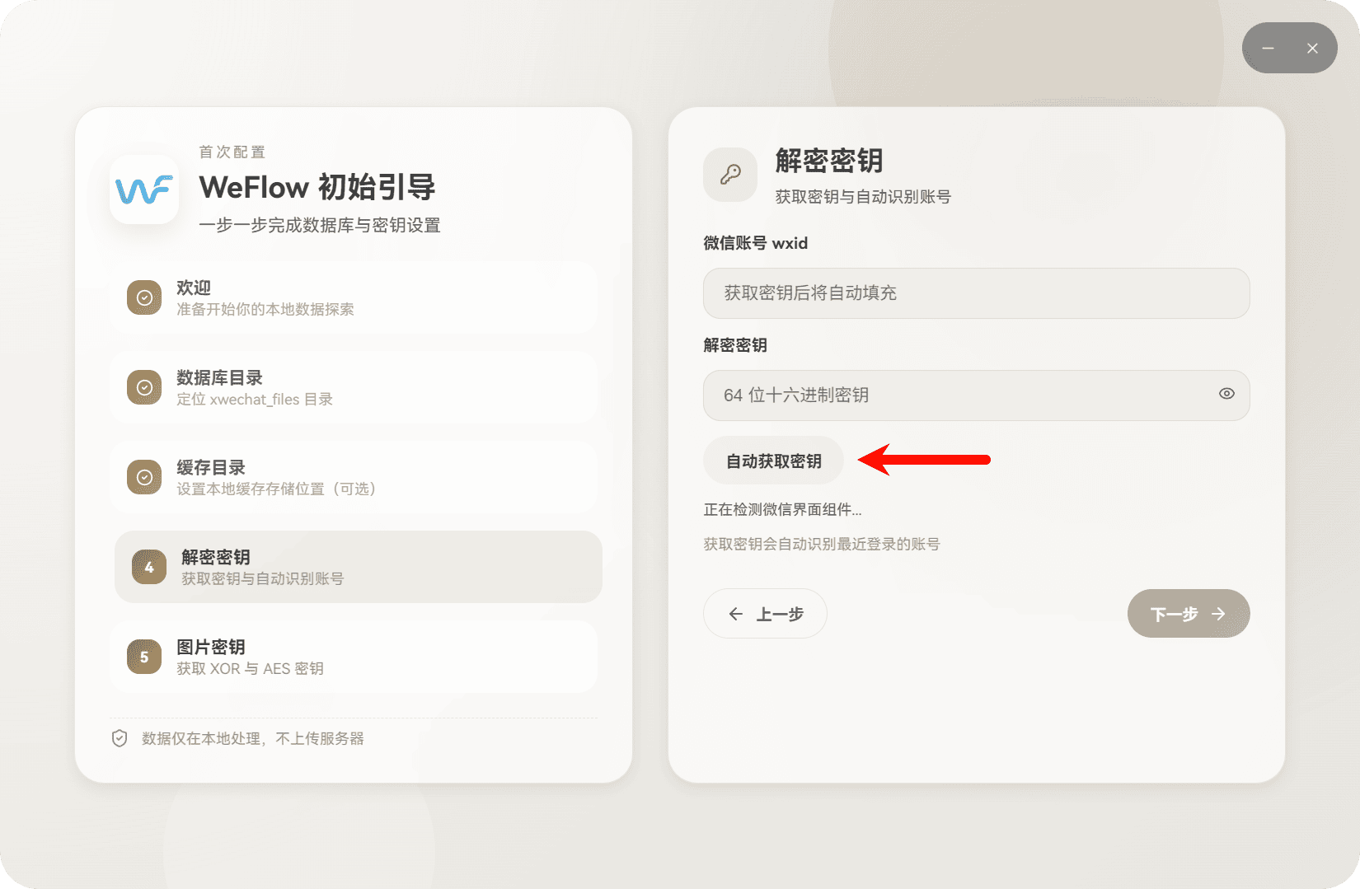This screenshot has height=889, width=1360.
Task: Reveal the decryption key with the eye toggle
Action: pyautogui.click(x=1226, y=395)
